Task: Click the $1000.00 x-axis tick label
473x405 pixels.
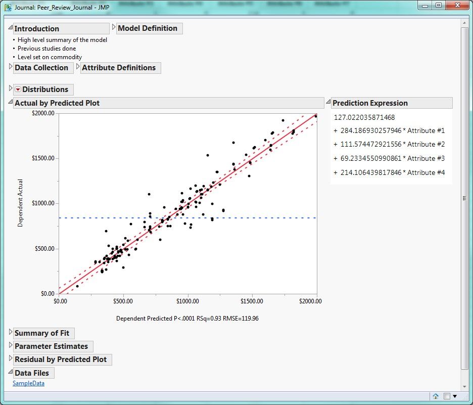Action: tap(187, 301)
